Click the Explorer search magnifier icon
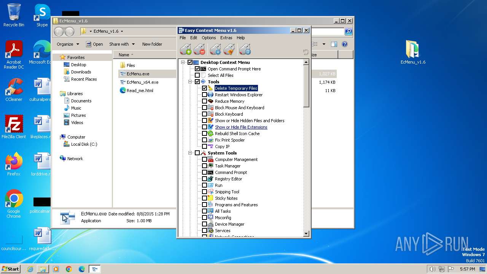Screen dimensions: 487x274 point(348,32)
